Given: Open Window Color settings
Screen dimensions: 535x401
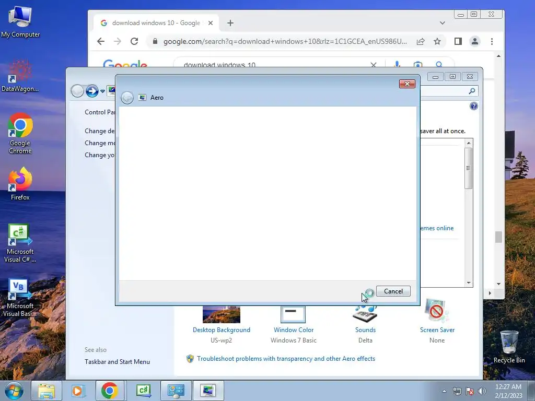Looking at the screenshot, I should [294, 330].
